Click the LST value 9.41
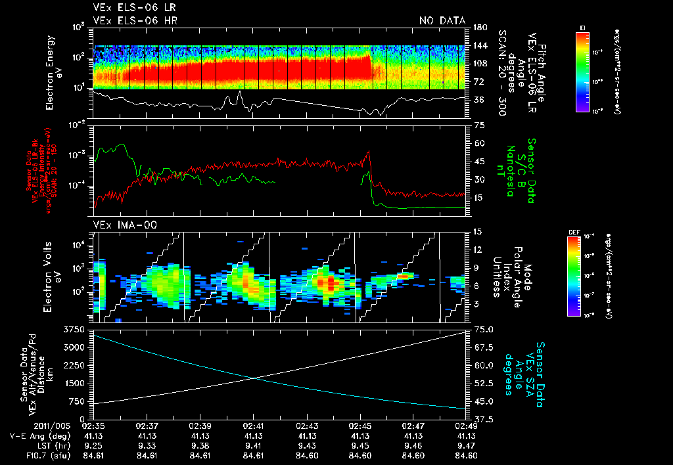Image resolution: width=673 pixels, height=465 pixels. click(253, 446)
